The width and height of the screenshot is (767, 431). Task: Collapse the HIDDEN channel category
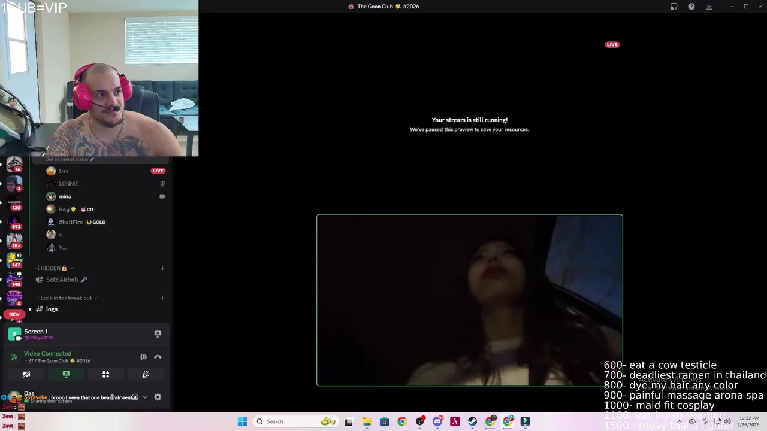click(54, 268)
